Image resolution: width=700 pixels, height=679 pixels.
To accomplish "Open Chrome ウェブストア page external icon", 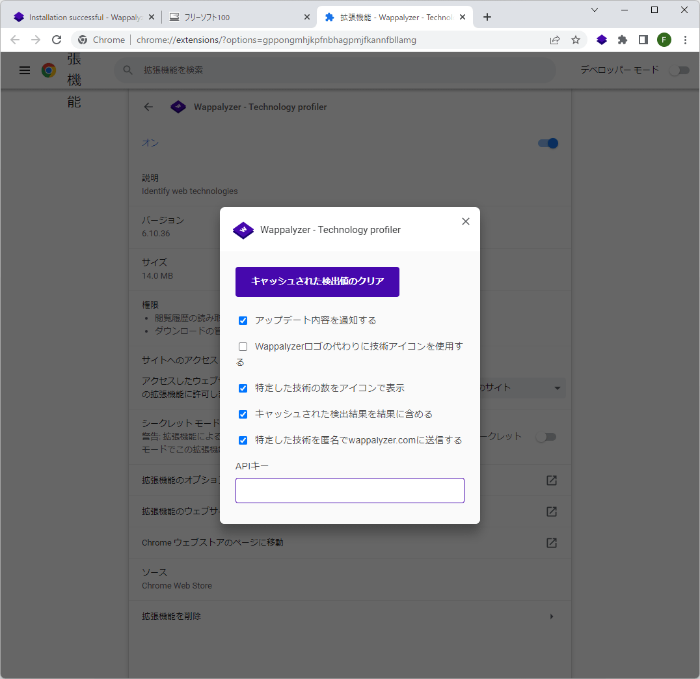I will click(x=551, y=543).
